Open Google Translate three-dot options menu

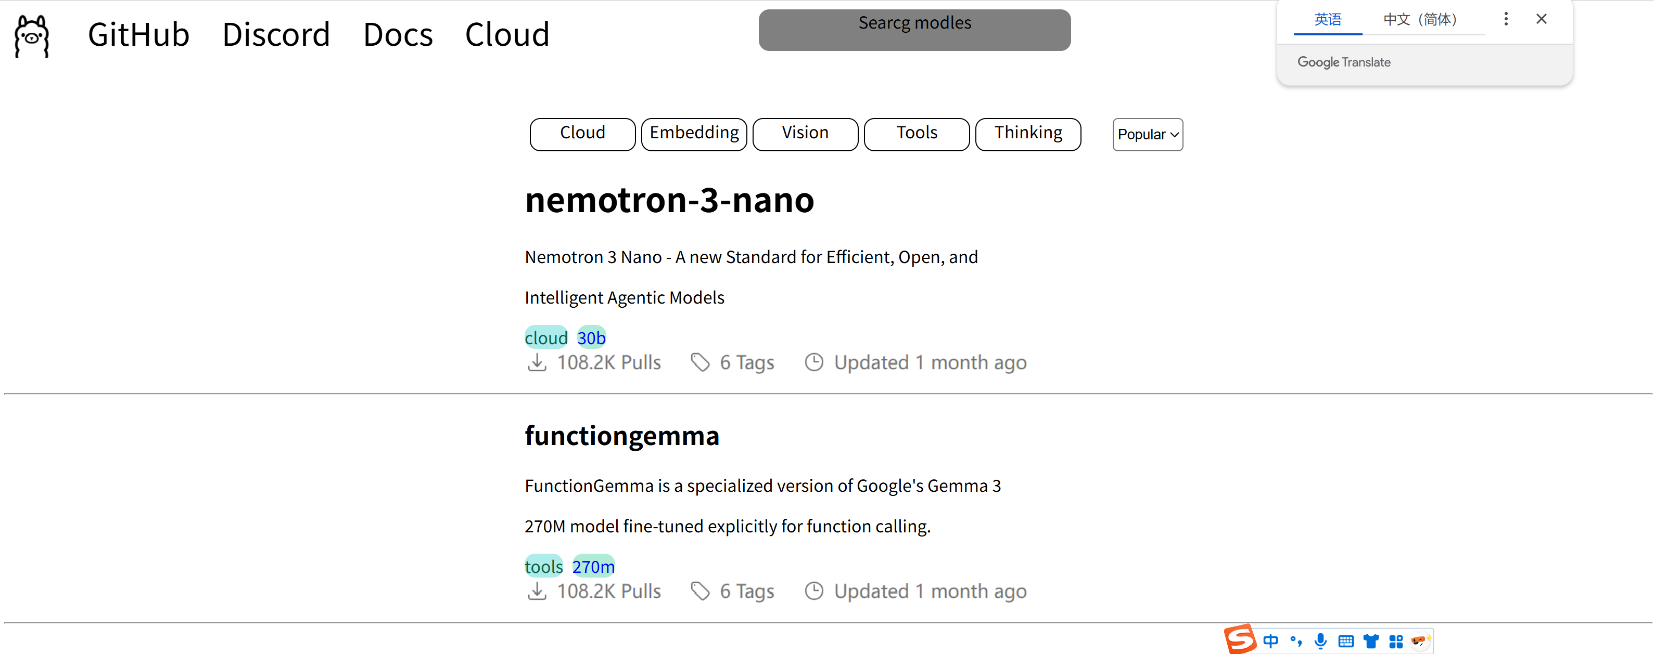[1506, 19]
